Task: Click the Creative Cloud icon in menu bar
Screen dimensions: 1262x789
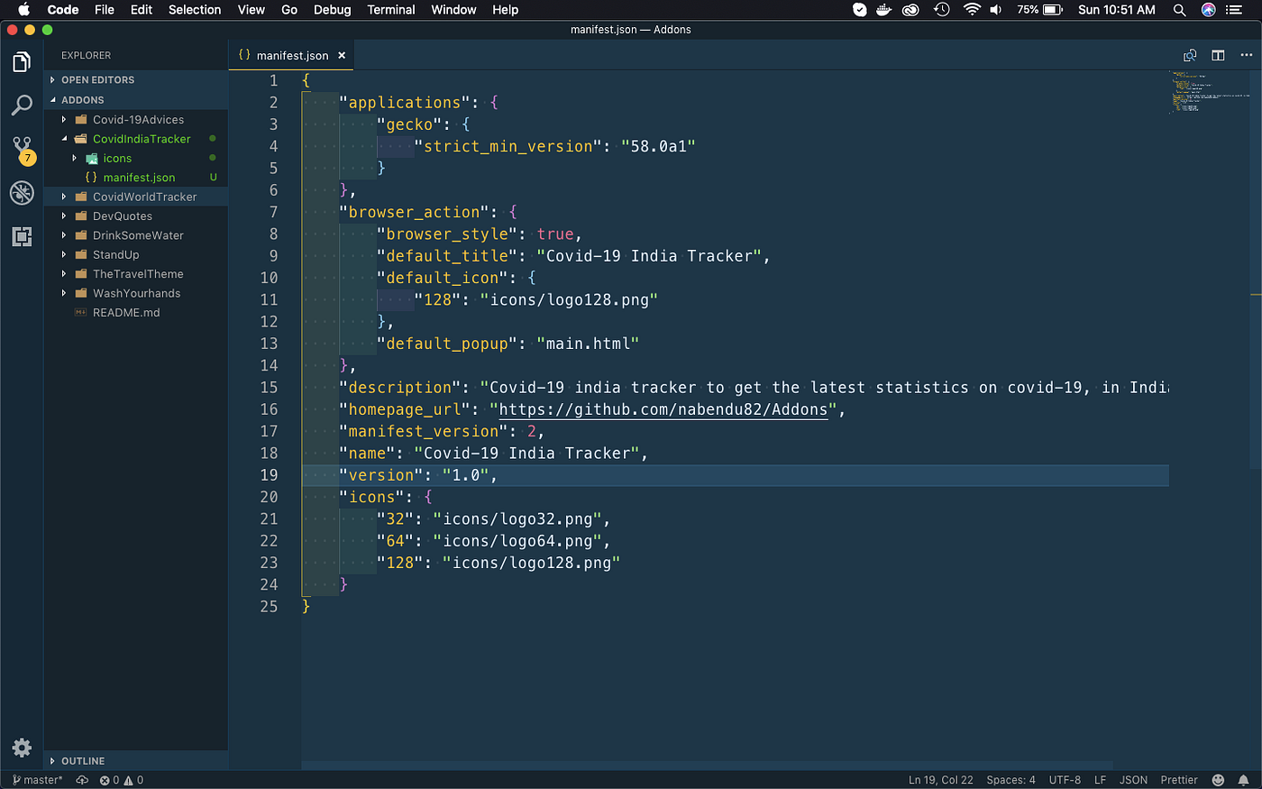Action: point(911,10)
